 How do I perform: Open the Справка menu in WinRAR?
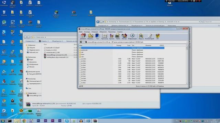click(x=120, y=32)
